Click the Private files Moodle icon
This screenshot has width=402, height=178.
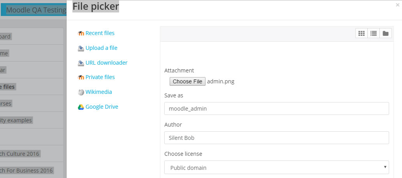pos(81,78)
